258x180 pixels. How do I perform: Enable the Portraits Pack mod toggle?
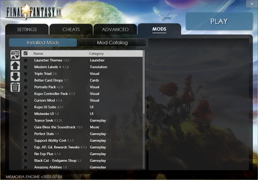pos(26,87)
